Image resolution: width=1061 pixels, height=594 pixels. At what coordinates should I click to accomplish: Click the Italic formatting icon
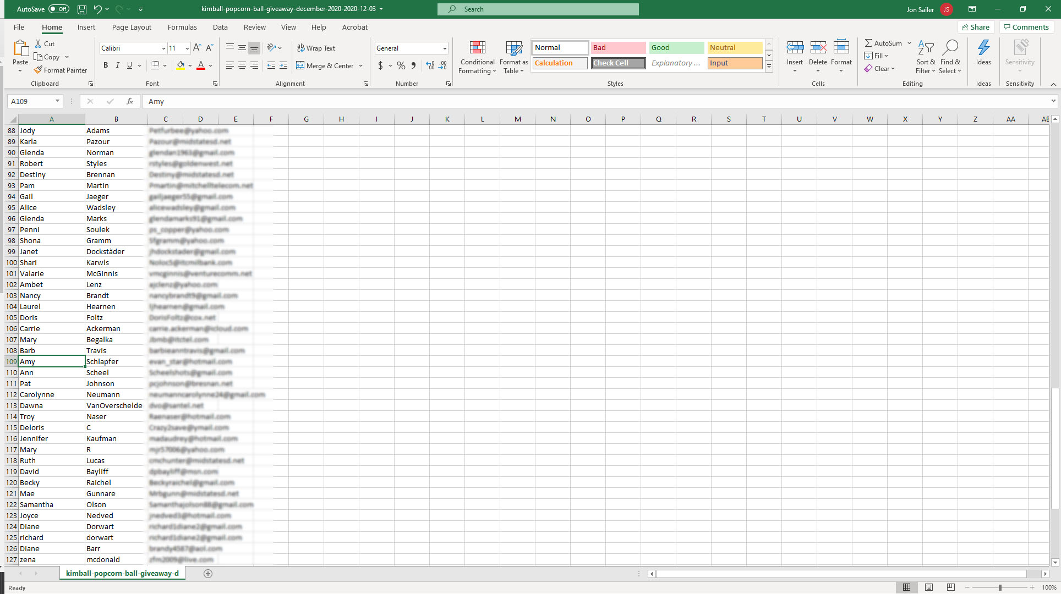coord(117,65)
